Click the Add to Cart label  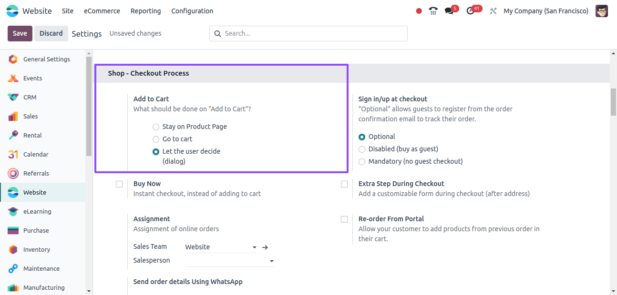point(151,99)
